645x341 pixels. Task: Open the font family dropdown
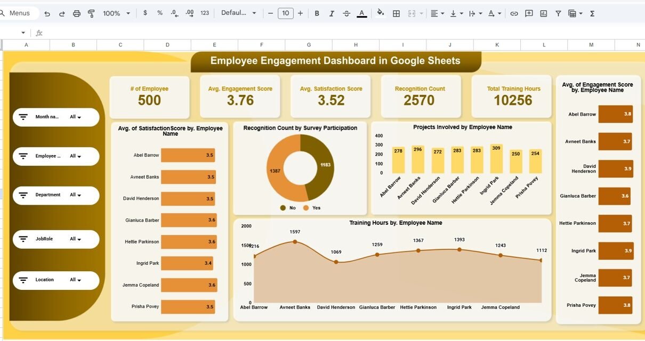tap(238, 13)
